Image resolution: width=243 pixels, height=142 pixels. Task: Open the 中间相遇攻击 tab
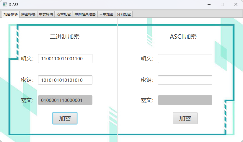[x=85, y=14]
